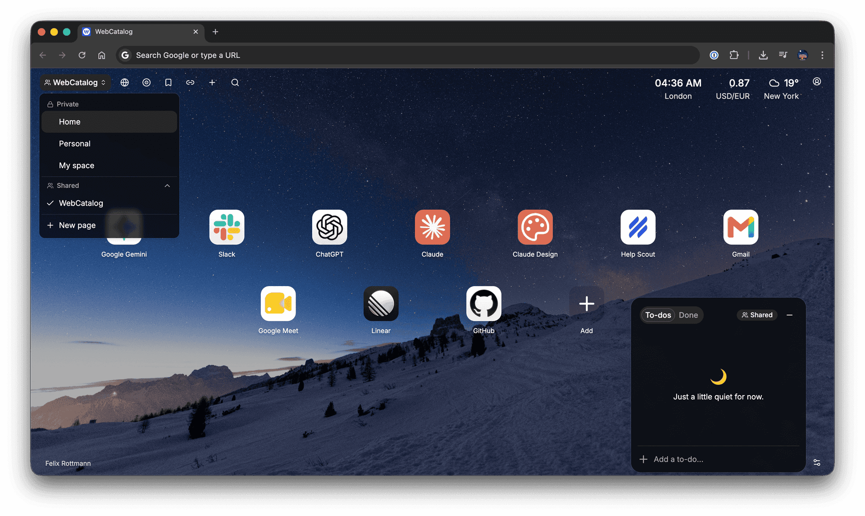Open the browser three-dot menu

[x=822, y=55]
